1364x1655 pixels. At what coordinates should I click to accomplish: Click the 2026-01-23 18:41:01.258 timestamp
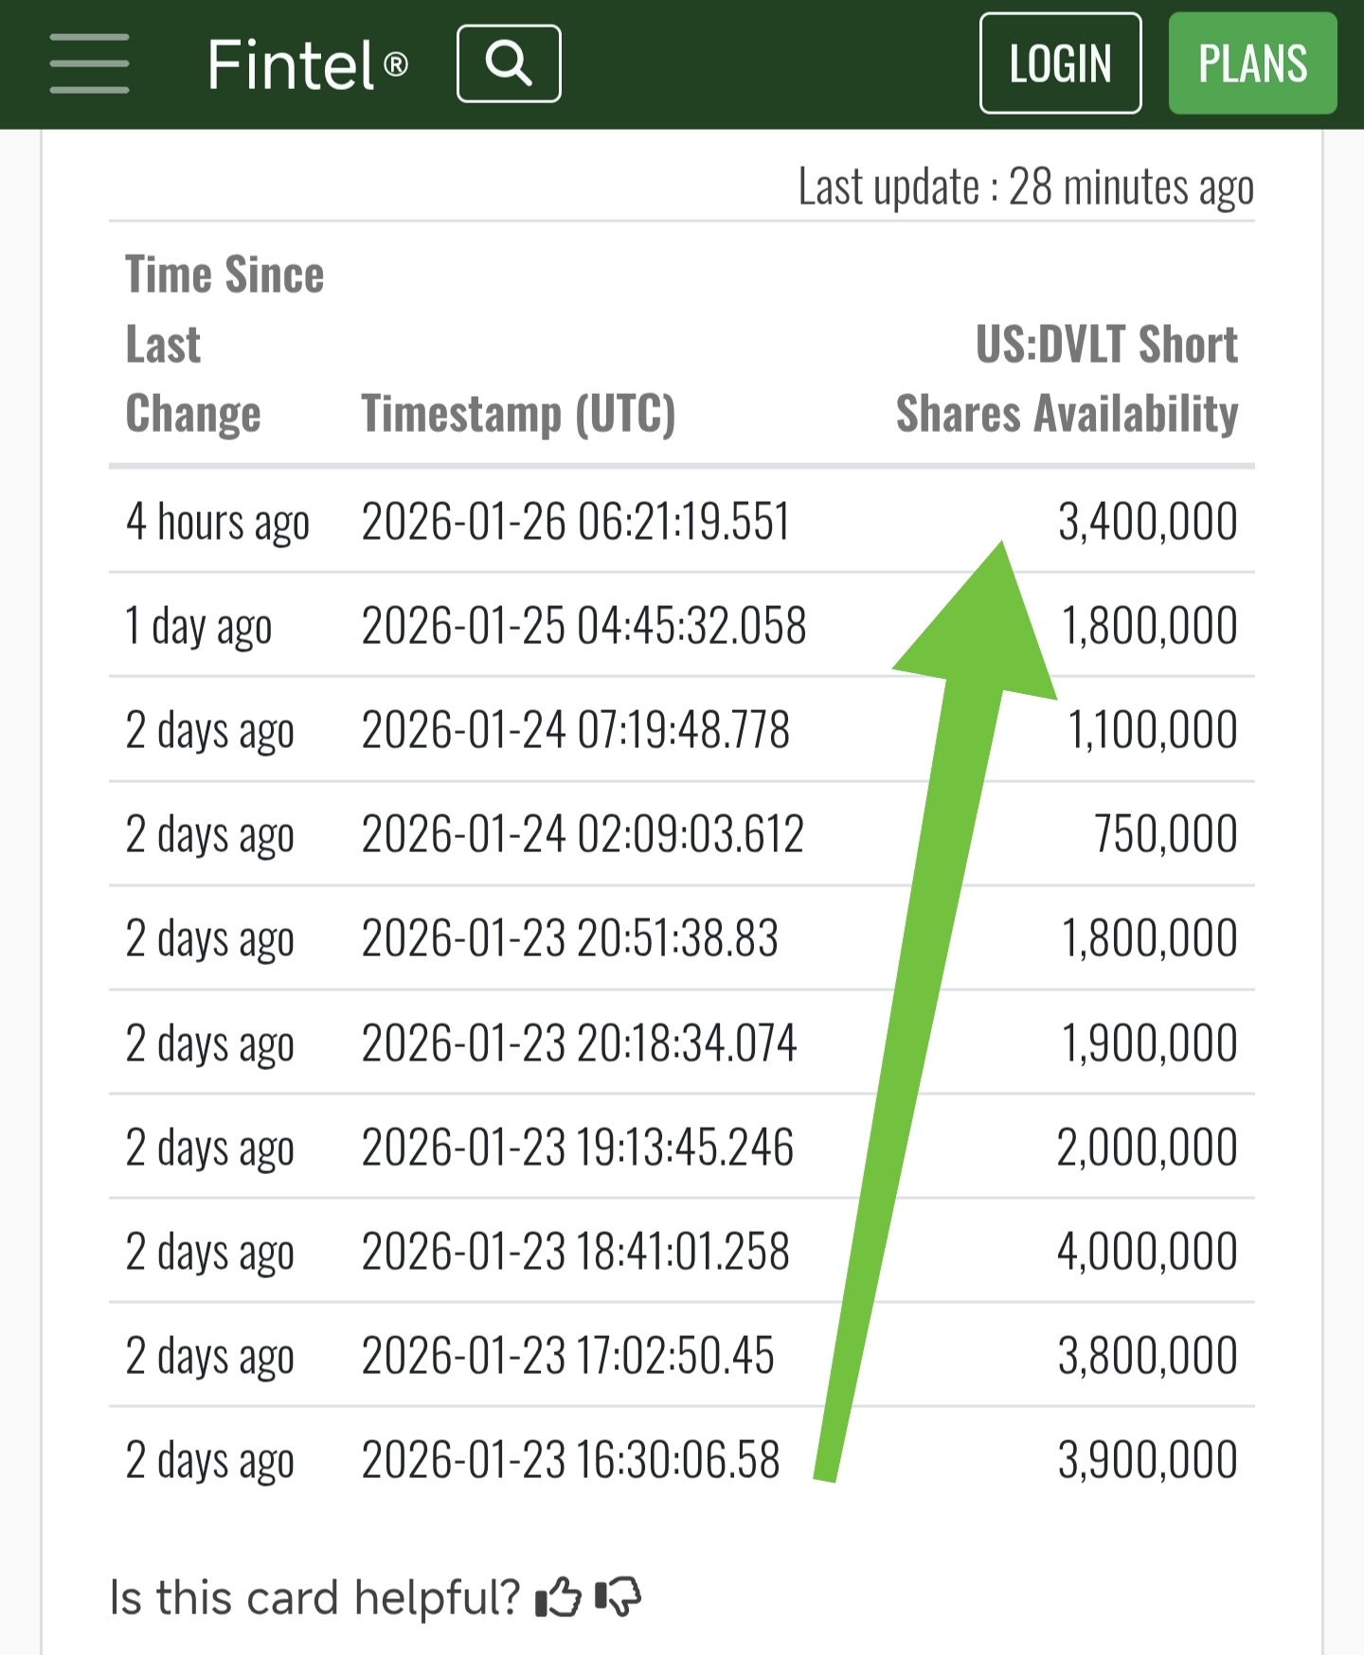(575, 1252)
